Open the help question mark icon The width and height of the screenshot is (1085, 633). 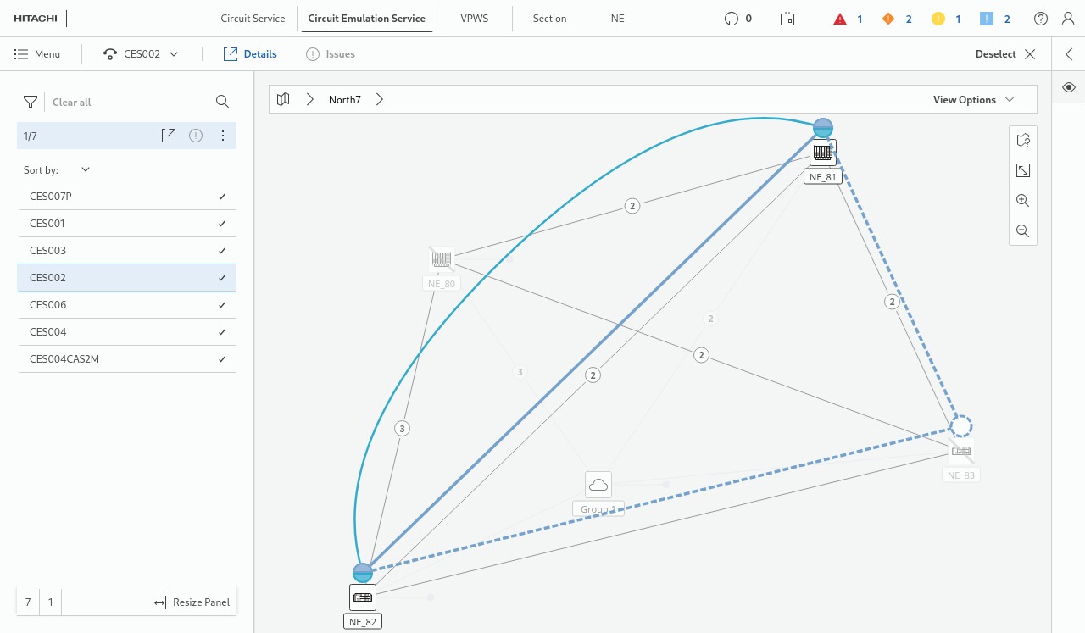coord(1041,19)
